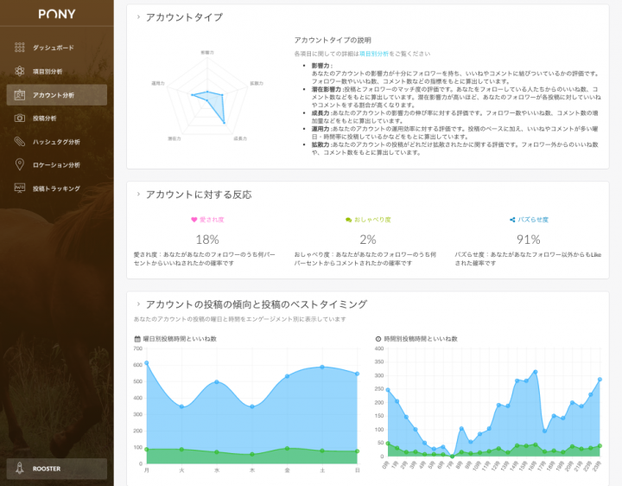Click the 91% バズらせ度 value
Screen dimensions: 622x486
coord(528,240)
